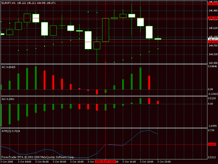Screen dimensions: 218x164
Task: Click the 3 Oct 08:00 time label
Action: [59, 162]
